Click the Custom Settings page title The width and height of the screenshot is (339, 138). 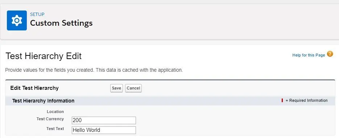point(61,23)
